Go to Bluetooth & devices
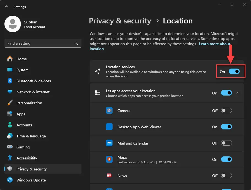 click(43, 81)
